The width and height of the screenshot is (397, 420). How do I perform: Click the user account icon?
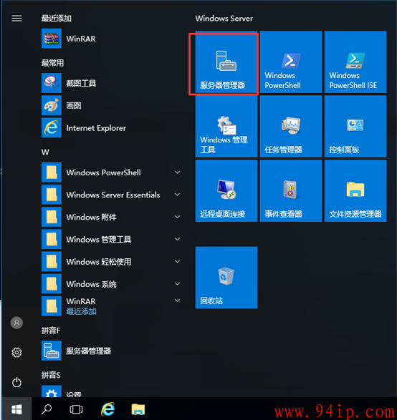pos(16,323)
